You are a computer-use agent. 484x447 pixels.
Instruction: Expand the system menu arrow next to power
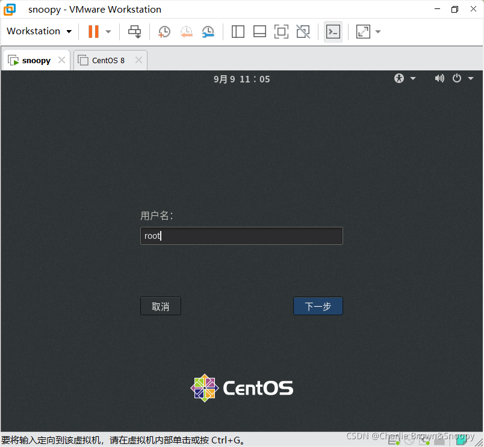point(471,78)
